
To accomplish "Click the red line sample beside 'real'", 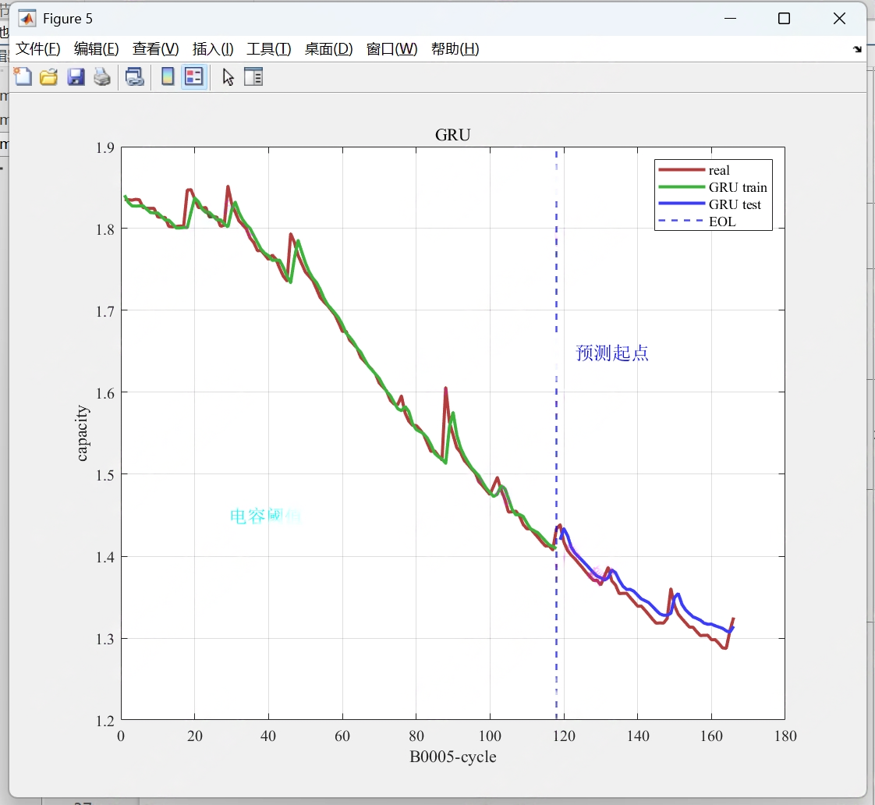I will (682, 170).
